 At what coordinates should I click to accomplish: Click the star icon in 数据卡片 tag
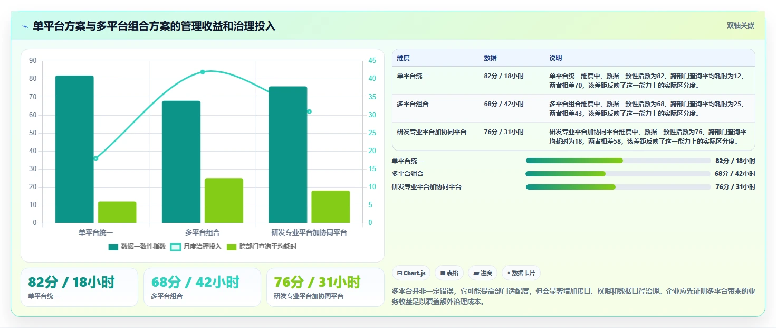(x=509, y=273)
